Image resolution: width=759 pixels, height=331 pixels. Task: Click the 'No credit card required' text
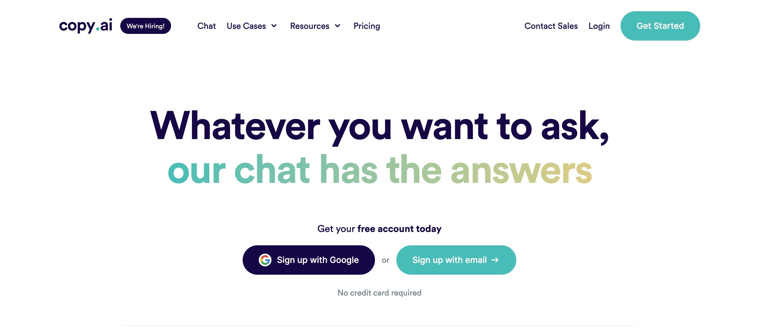click(379, 292)
